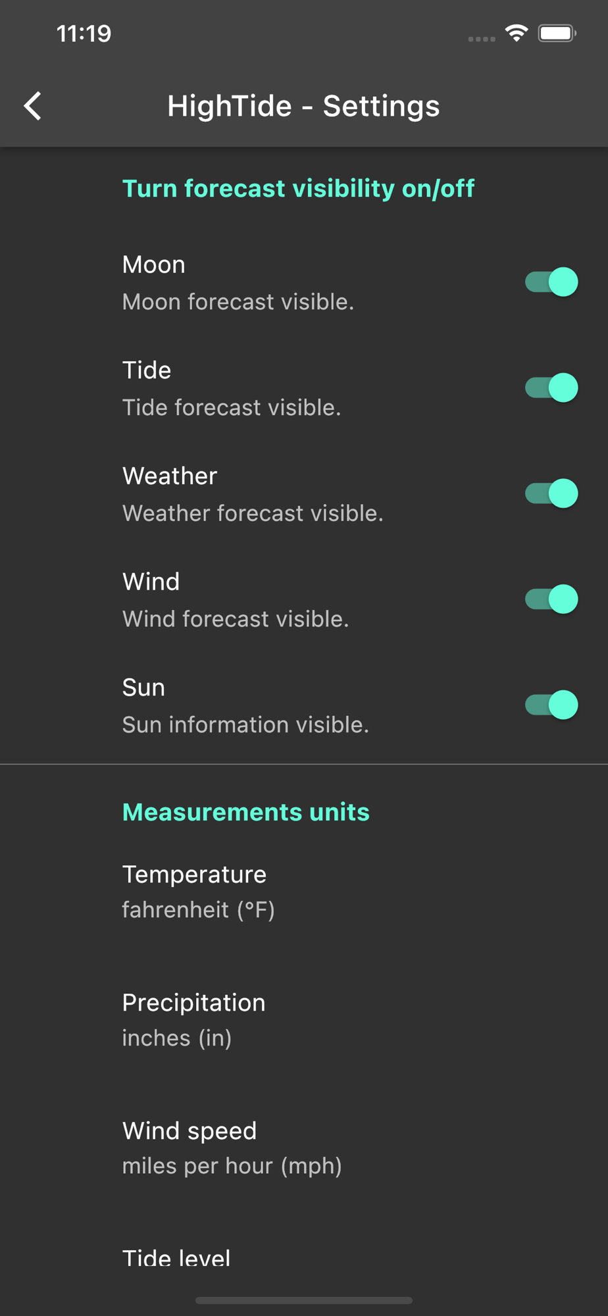Screen dimensions: 608x1316
Task: Tap the Measurements units section header
Action: (246, 812)
